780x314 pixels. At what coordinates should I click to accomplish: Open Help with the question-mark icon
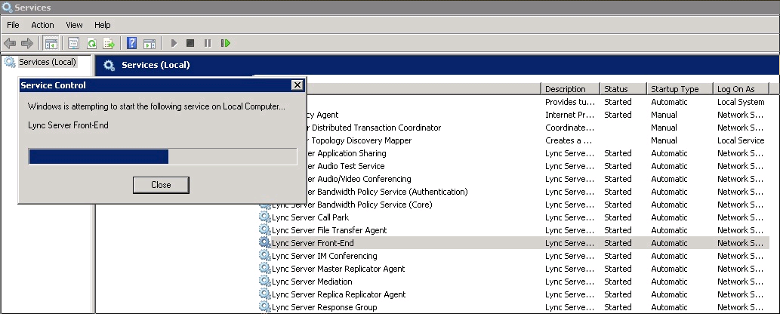[132, 43]
